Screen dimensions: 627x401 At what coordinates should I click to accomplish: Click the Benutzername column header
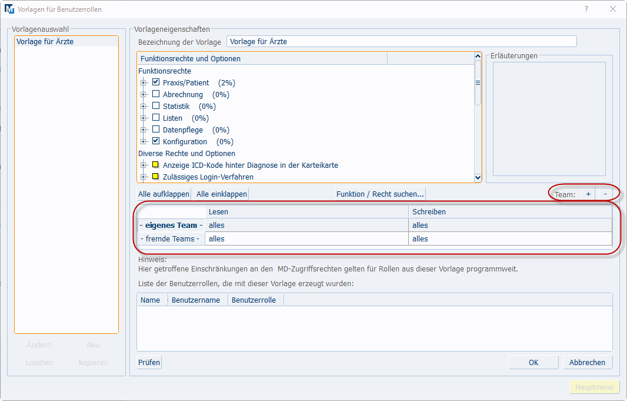pyautogui.click(x=196, y=300)
